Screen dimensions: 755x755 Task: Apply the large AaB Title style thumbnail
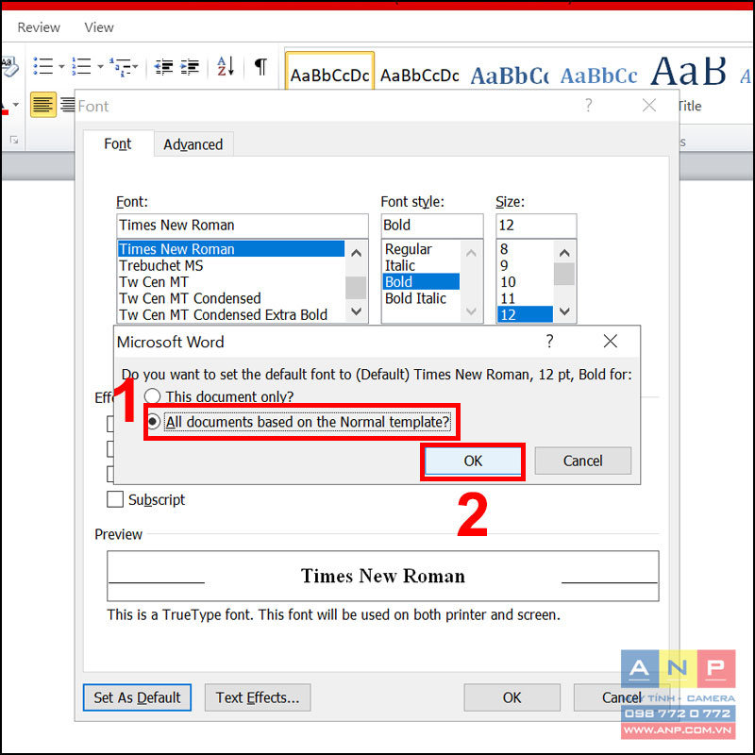tap(688, 71)
